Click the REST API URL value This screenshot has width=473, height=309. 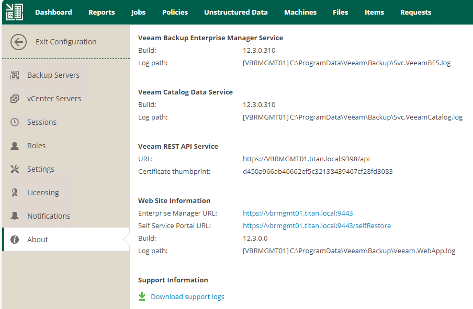[x=306, y=159]
